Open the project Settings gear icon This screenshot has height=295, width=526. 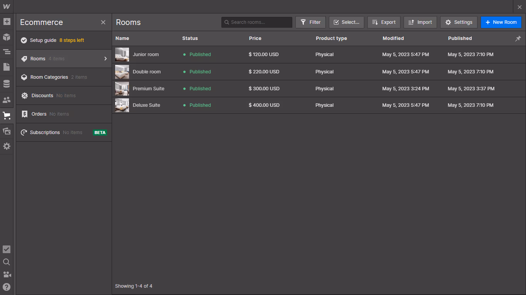point(7,146)
